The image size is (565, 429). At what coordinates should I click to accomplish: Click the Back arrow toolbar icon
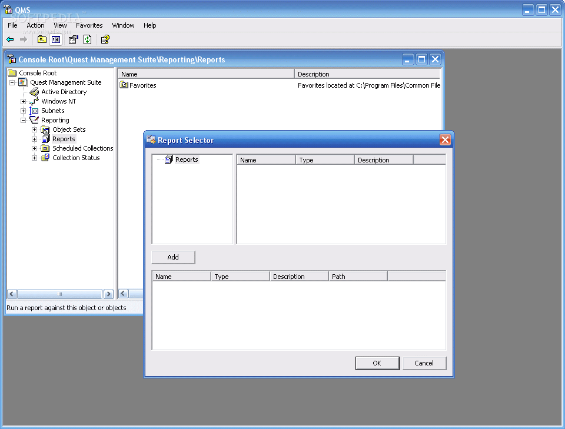tap(10, 39)
